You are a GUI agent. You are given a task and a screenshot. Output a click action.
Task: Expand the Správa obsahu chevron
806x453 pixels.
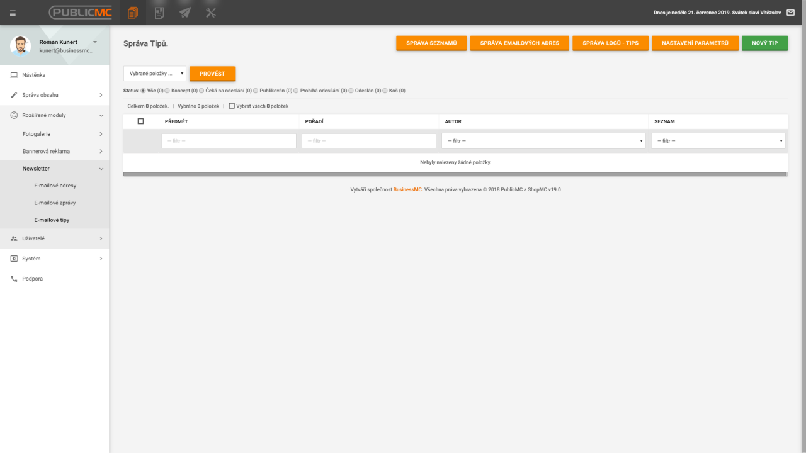coord(101,95)
